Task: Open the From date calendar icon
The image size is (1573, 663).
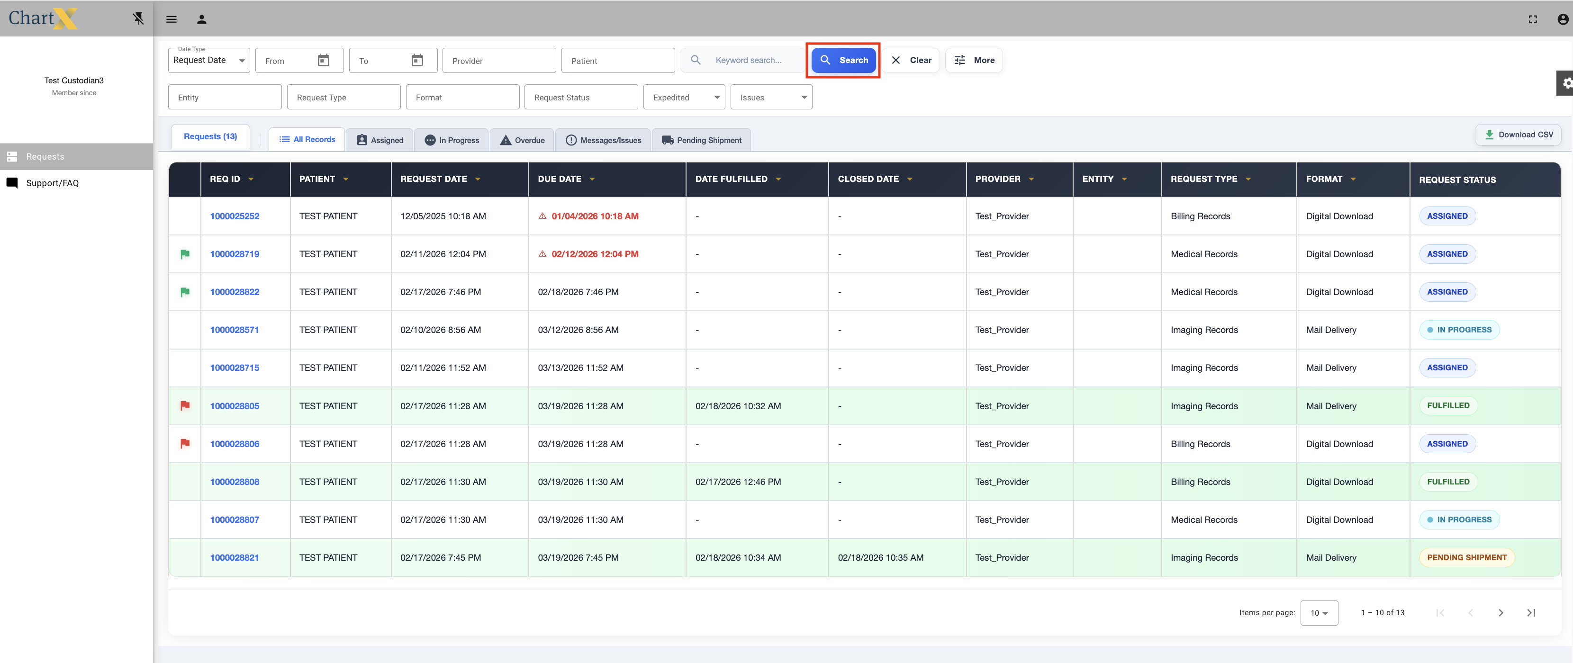Action: point(324,61)
